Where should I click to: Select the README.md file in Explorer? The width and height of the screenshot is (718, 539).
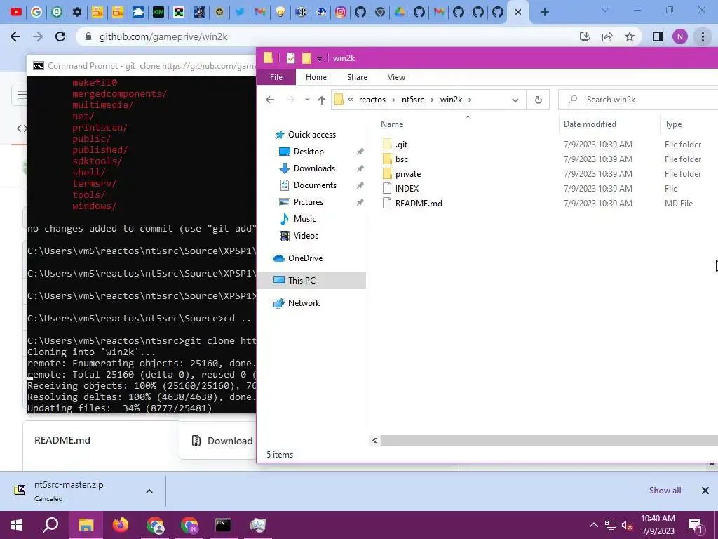(418, 203)
